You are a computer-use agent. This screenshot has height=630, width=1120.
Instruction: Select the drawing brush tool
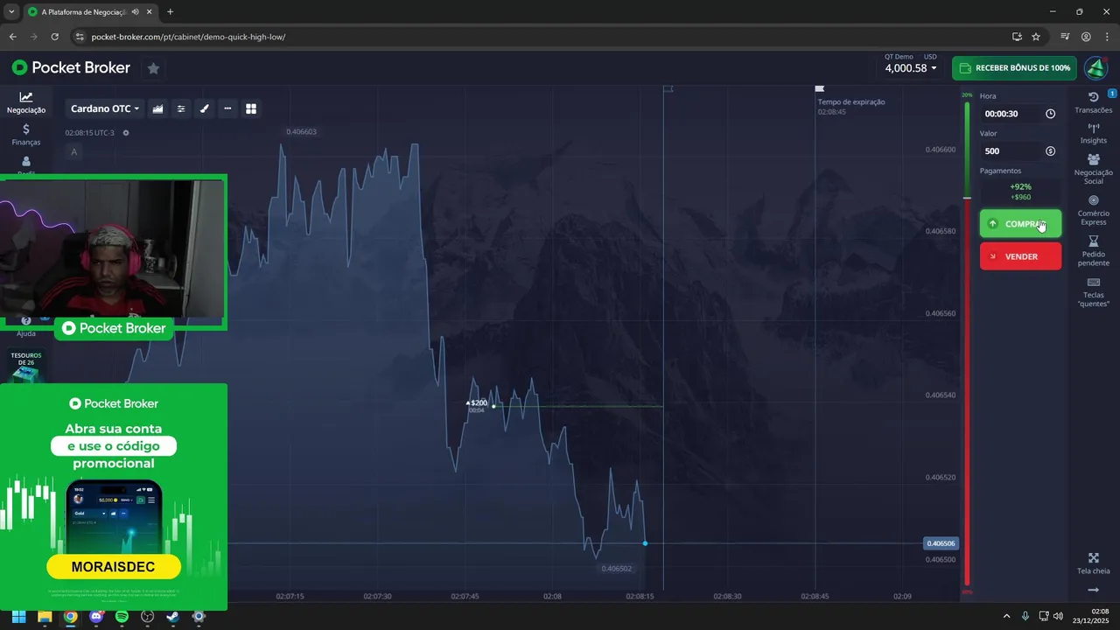point(205,108)
